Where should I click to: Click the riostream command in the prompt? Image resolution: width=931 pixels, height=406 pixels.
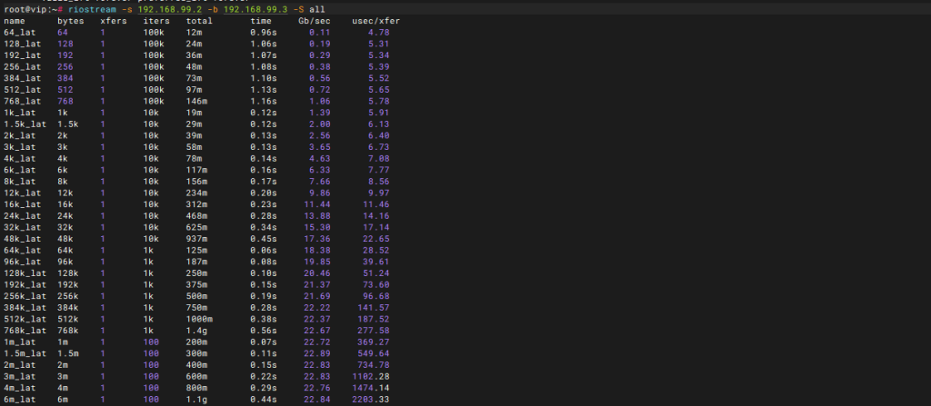coord(94,8)
